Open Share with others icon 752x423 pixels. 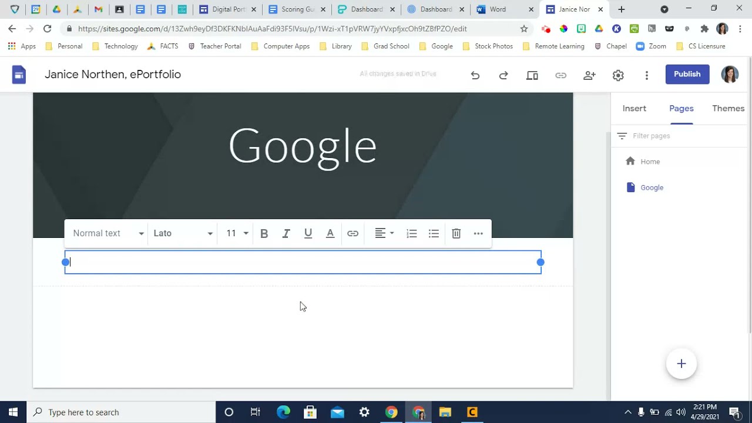click(x=589, y=75)
